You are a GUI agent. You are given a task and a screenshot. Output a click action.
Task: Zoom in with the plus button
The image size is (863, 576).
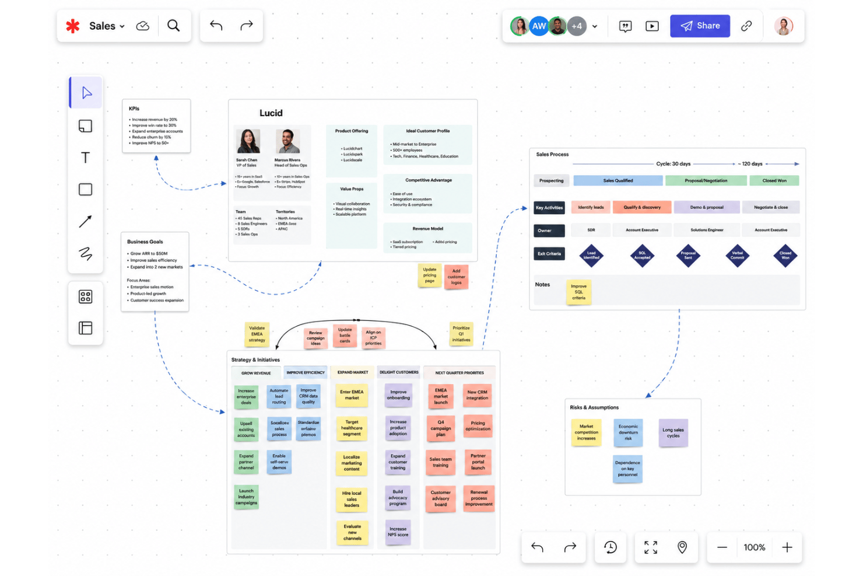[787, 547]
